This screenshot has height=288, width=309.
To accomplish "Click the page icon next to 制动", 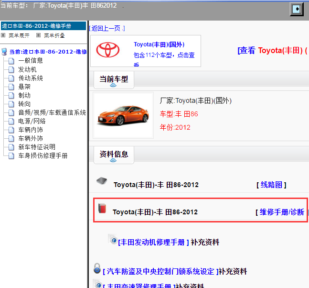I will click(11, 96).
